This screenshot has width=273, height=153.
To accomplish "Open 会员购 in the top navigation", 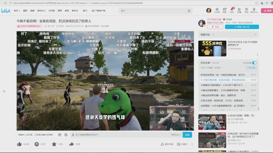I will pos(52,11).
